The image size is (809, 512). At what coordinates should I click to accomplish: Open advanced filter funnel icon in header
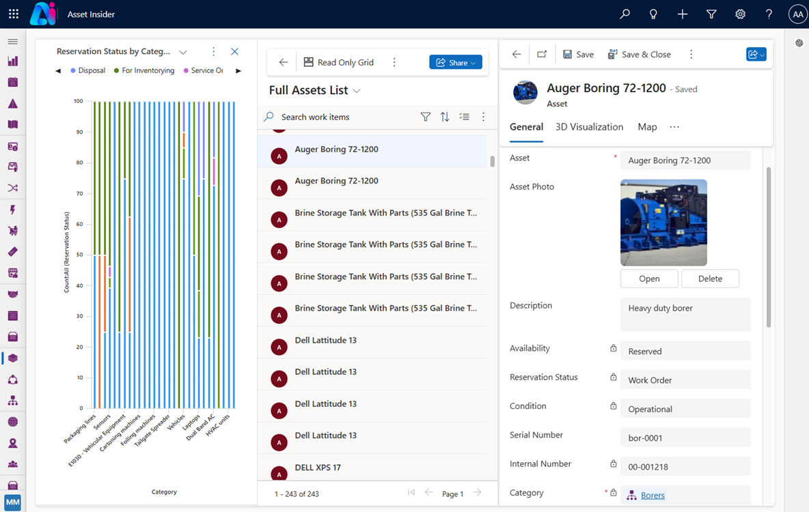tap(711, 14)
